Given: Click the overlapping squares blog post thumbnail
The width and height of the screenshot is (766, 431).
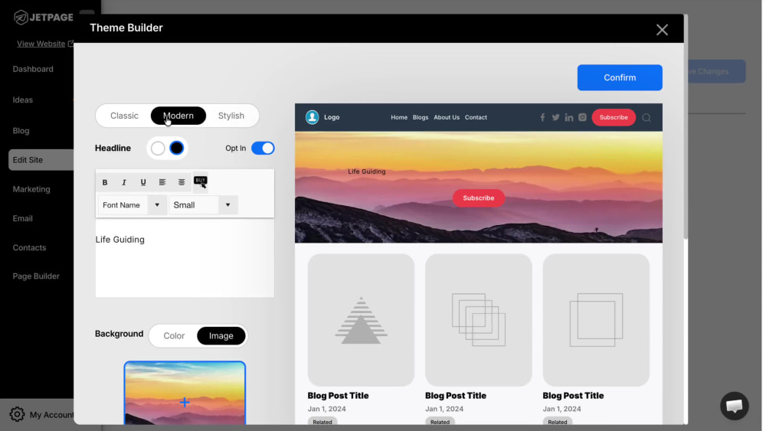Looking at the screenshot, I should pyautogui.click(x=478, y=320).
